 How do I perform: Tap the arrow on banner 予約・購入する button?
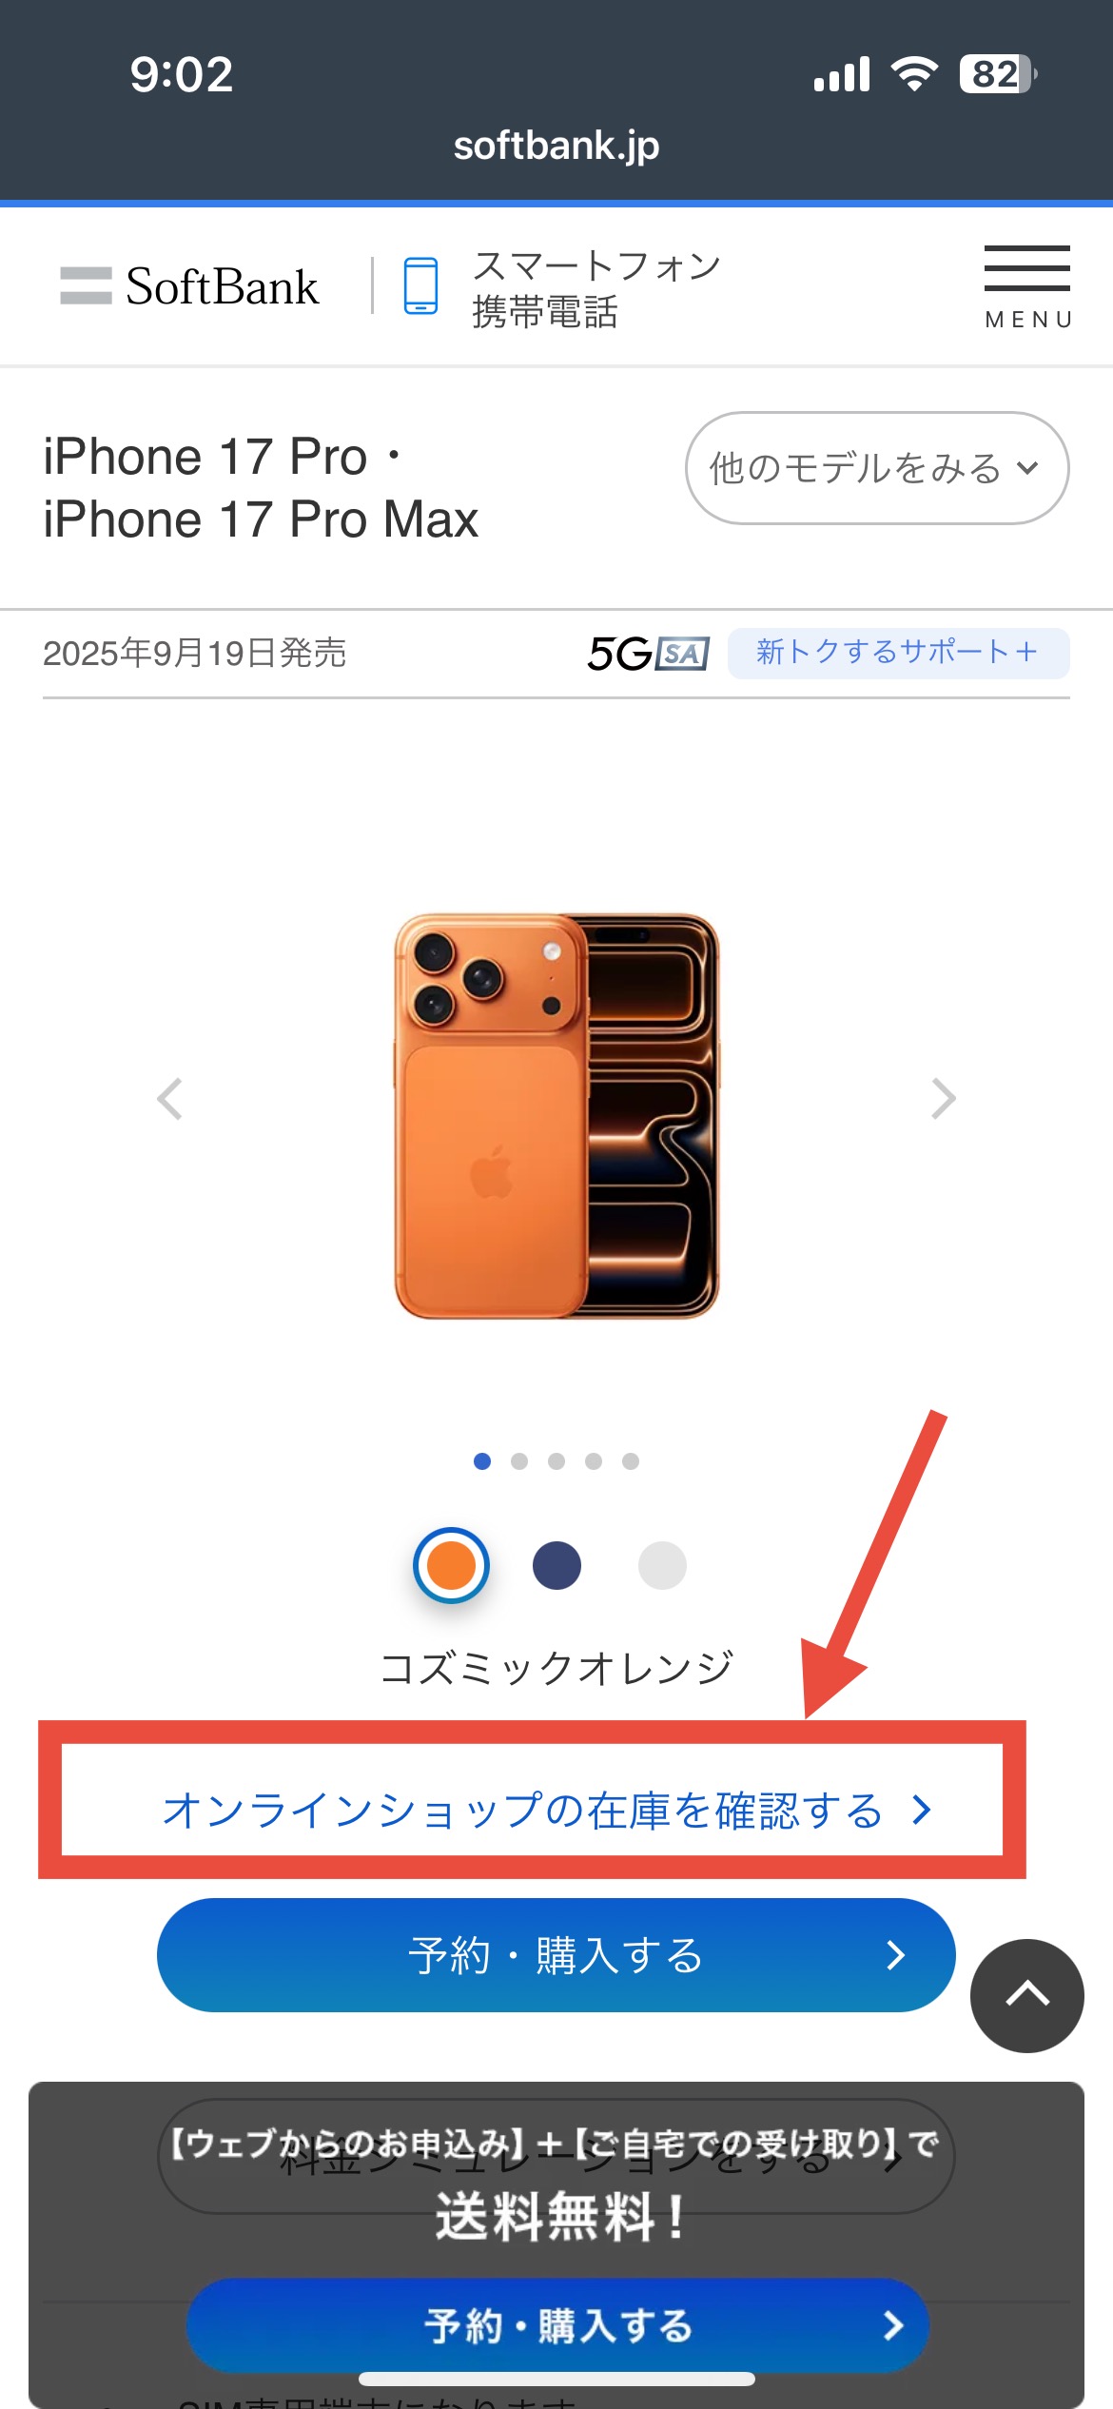(x=892, y=2325)
